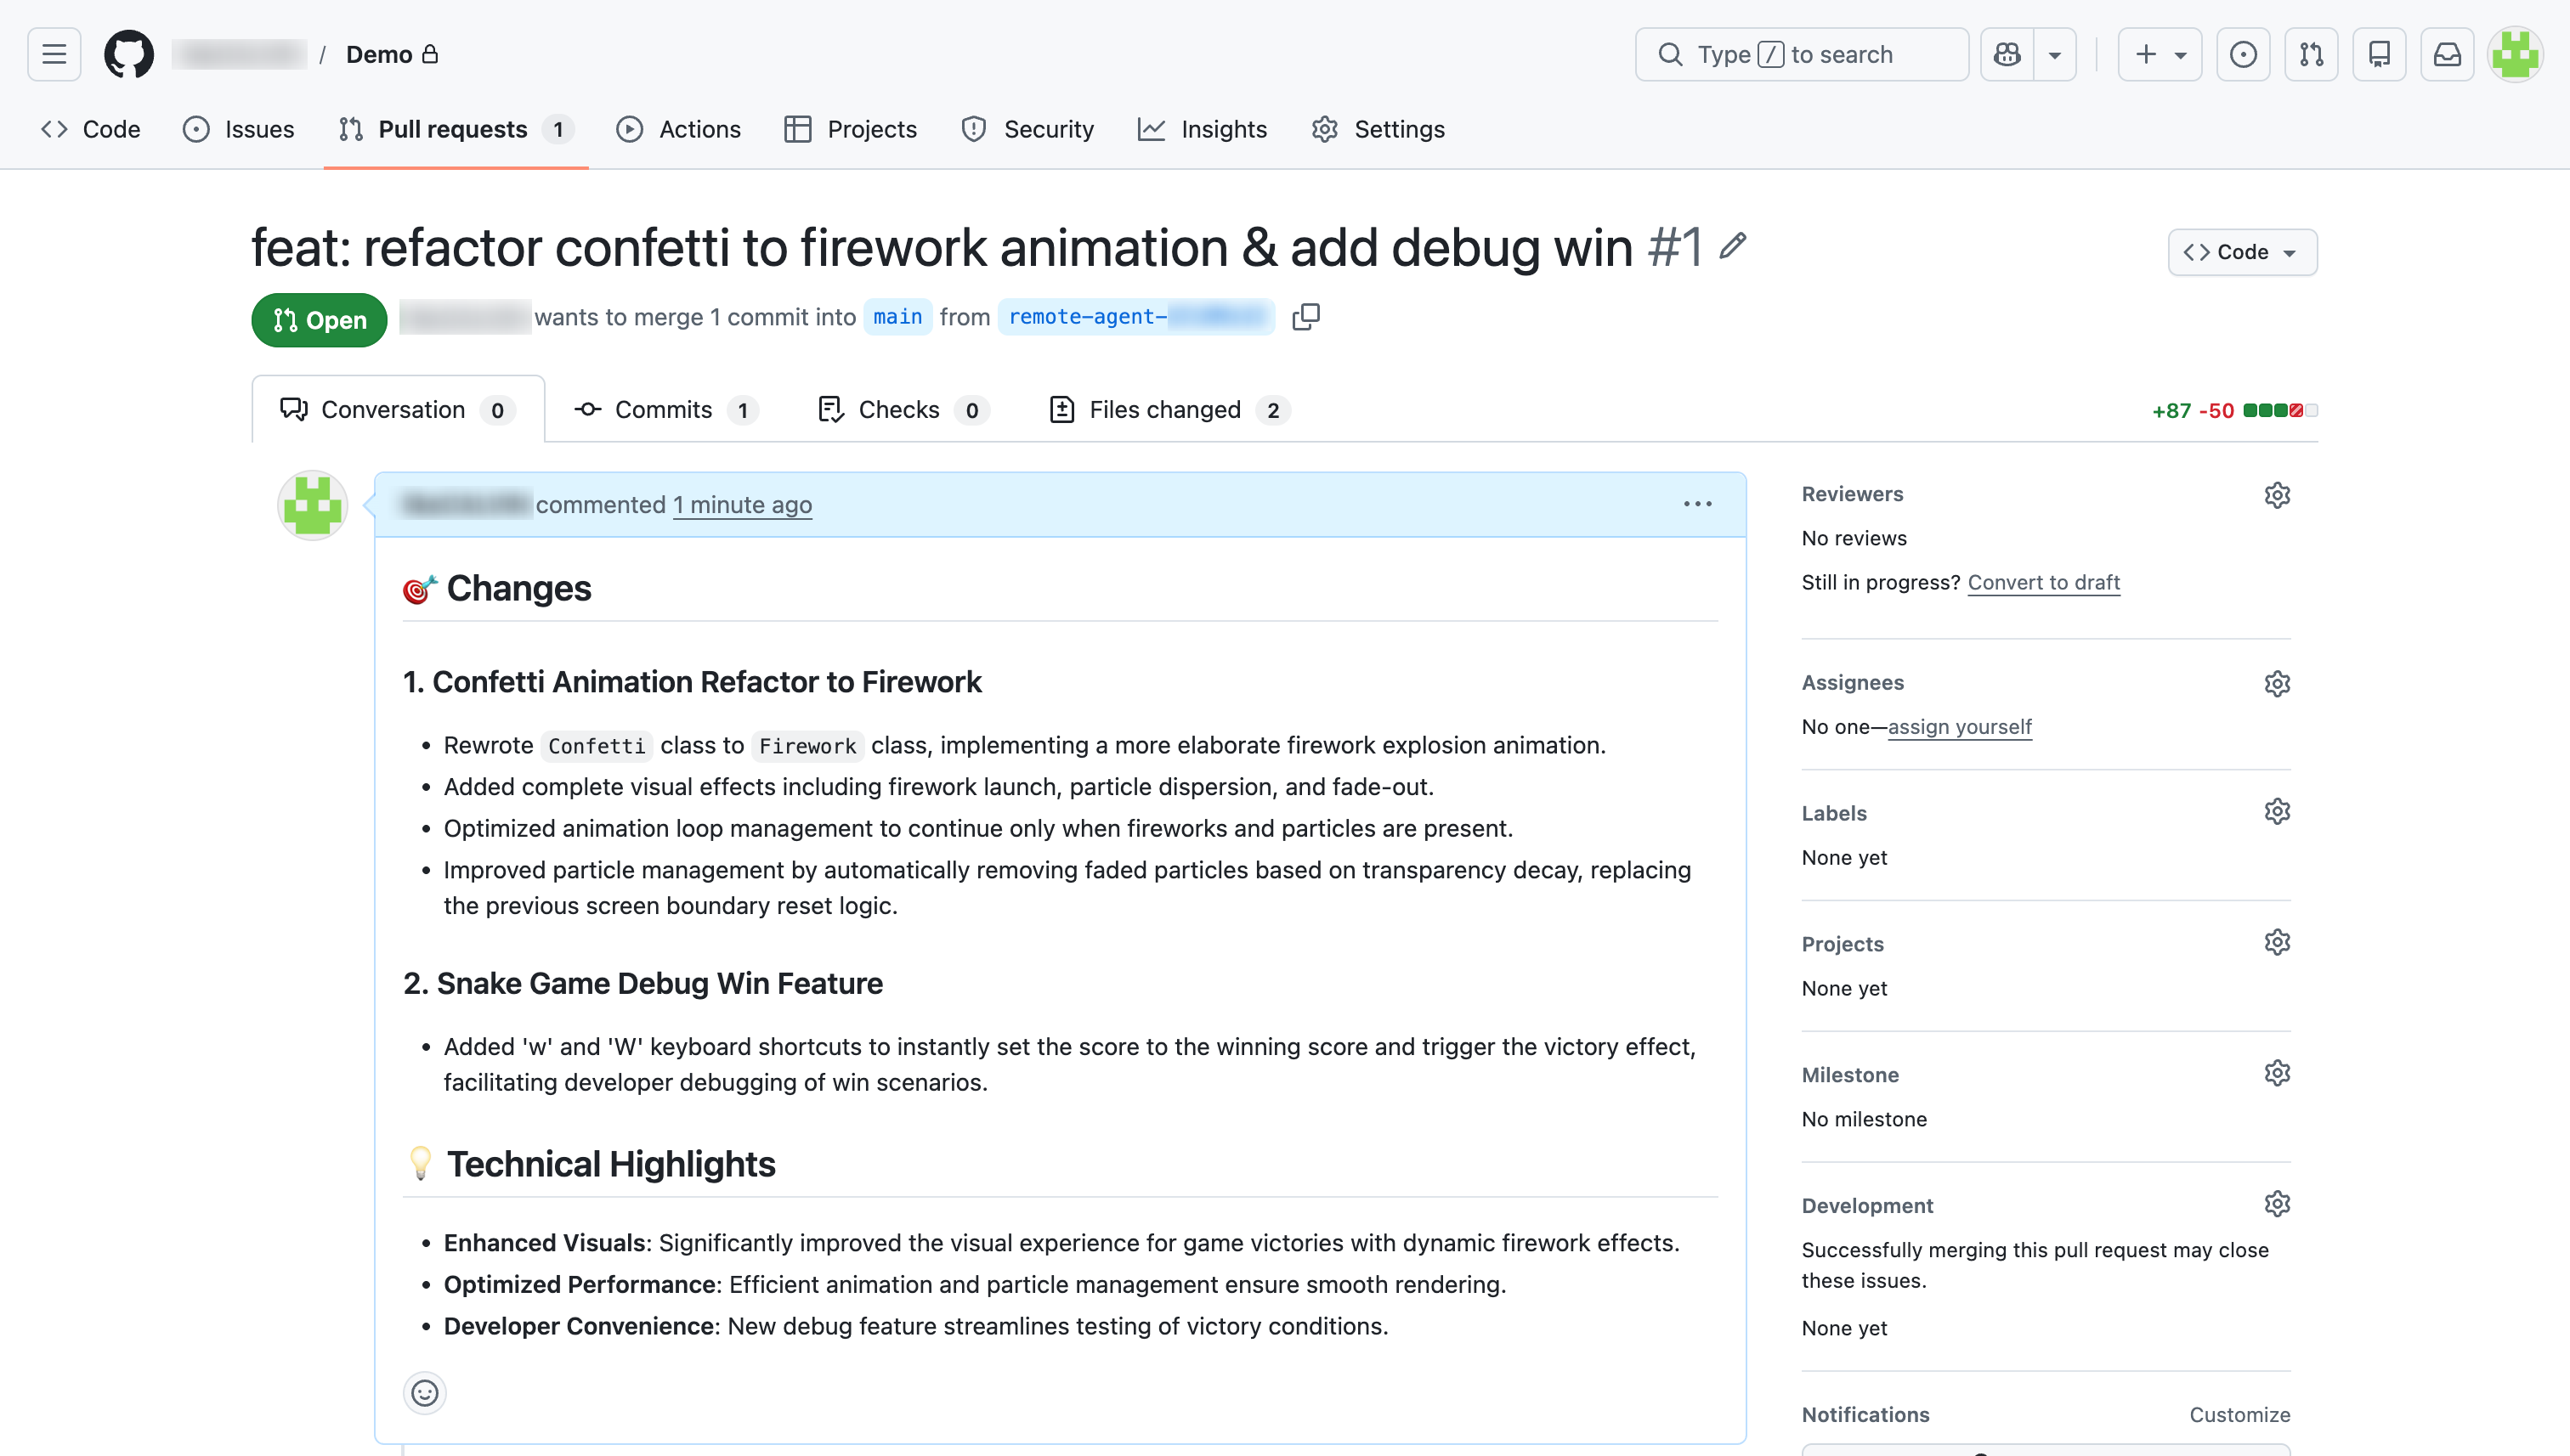Open the Assignees gear settings
The width and height of the screenshot is (2570, 1456).
coord(2277,684)
